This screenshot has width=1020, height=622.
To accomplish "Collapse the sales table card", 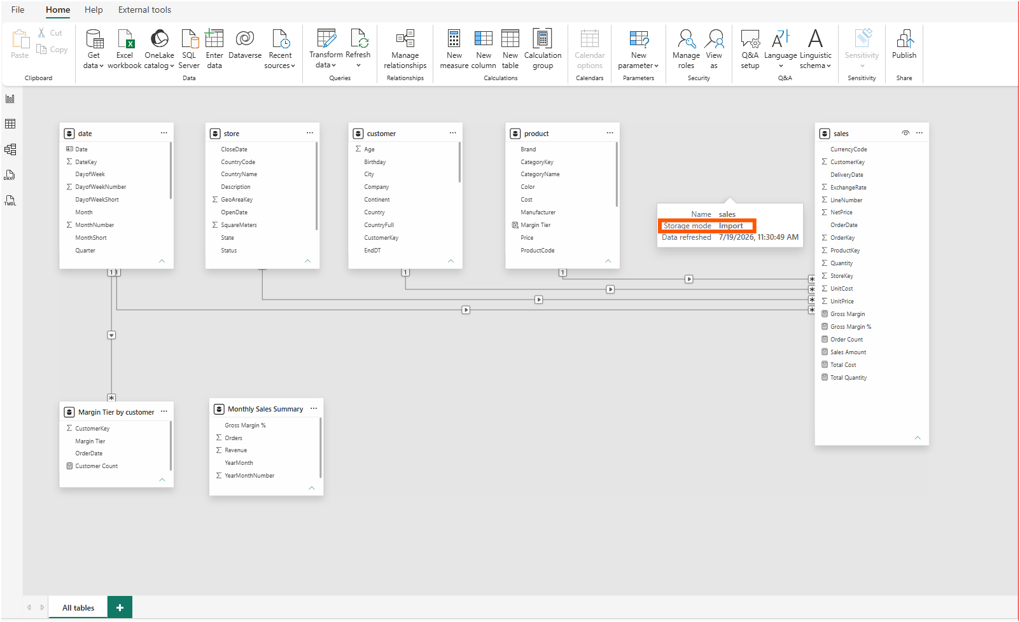I will point(918,438).
